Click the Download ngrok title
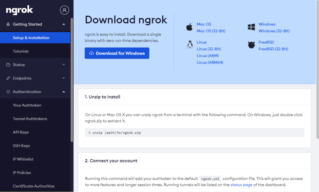 126,20
